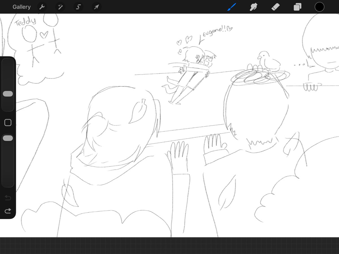The width and height of the screenshot is (339, 254).
Task: Open the Gallery
Action: point(21,7)
